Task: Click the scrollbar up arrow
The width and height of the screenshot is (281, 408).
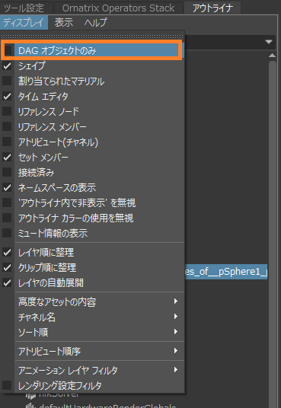Action: (273, 55)
